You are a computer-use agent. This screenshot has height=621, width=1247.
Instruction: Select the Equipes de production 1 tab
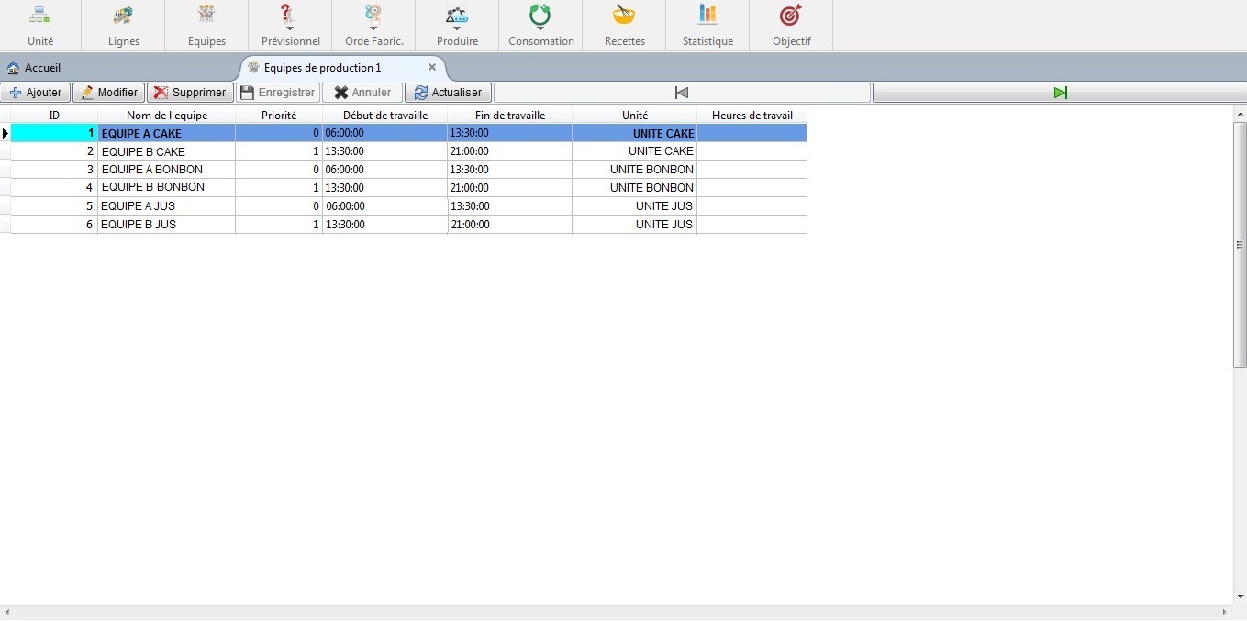click(321, 68)
